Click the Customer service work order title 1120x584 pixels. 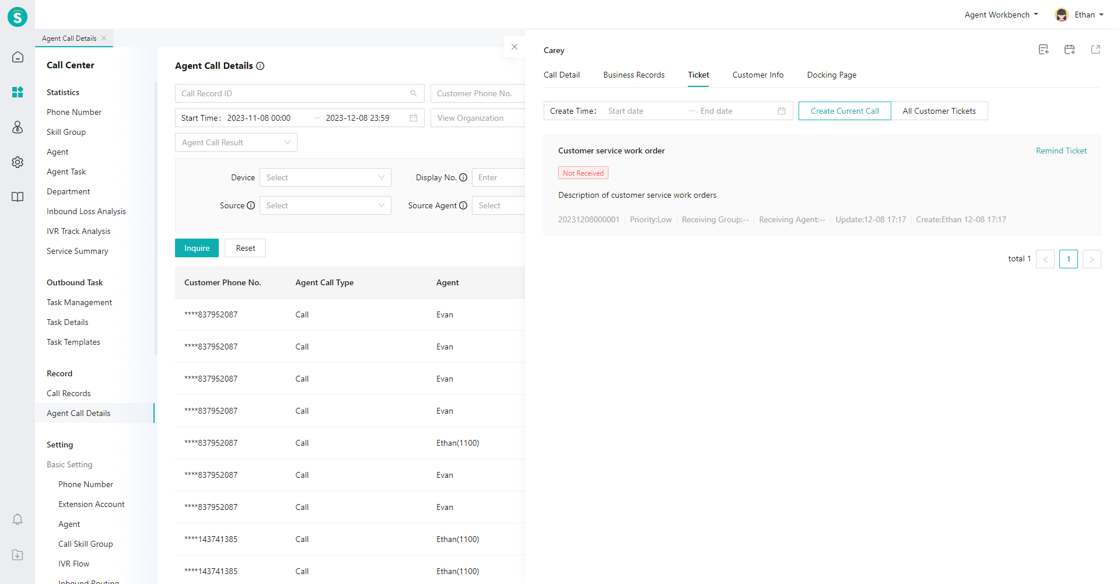pyautogui.click(x=611, y=151)
